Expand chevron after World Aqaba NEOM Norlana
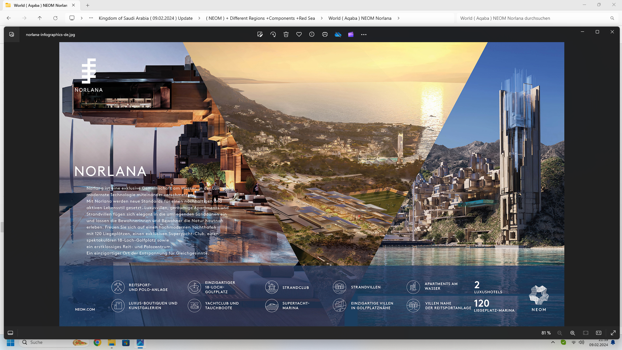The image size is (622, 350). [x=398, y=18]
